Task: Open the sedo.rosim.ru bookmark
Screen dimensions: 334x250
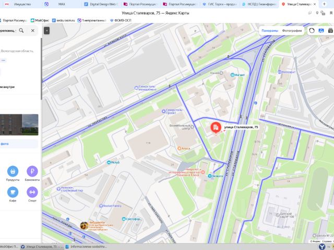Action: pos(64,20)
